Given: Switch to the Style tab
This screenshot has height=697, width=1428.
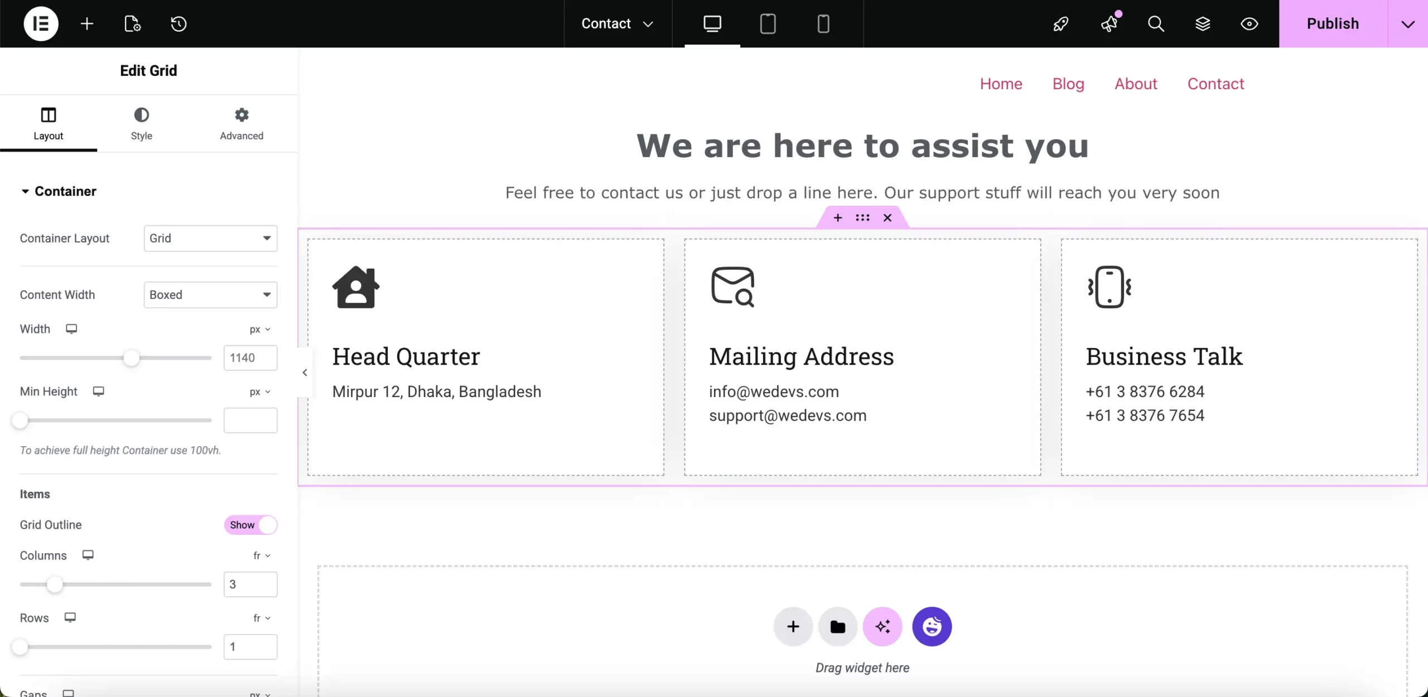Looking at the screenshot, I should [x=142, y=124].
